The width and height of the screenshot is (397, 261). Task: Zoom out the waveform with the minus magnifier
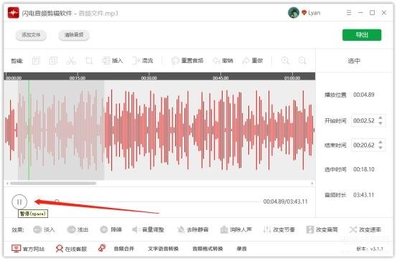pos(302,61)
